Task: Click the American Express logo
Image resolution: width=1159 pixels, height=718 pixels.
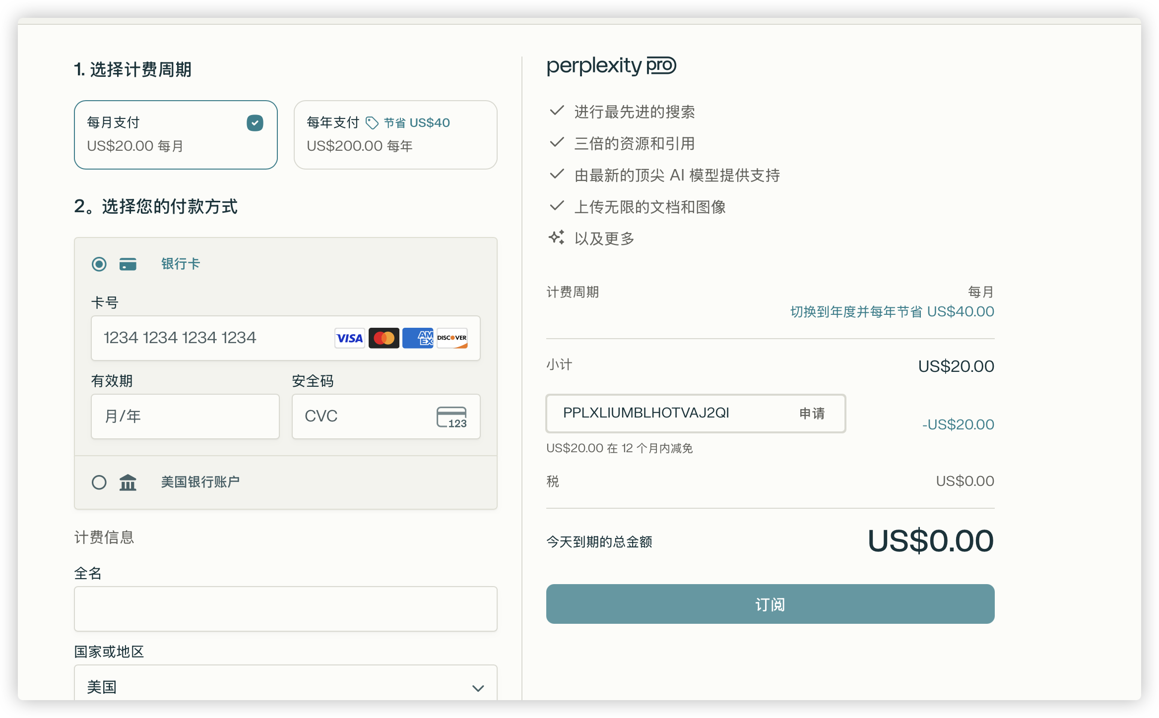Action: pyautogui.click(x=418, y=338)
